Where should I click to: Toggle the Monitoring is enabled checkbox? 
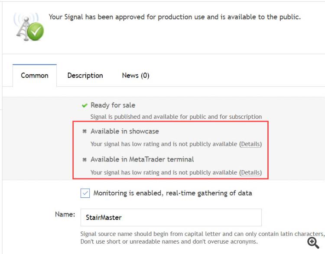pos(85,193)
